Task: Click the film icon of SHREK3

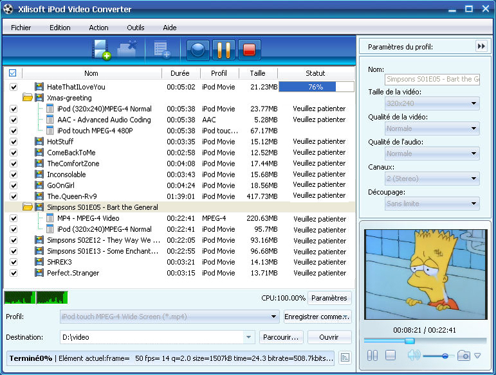Action: click(39, 262)
